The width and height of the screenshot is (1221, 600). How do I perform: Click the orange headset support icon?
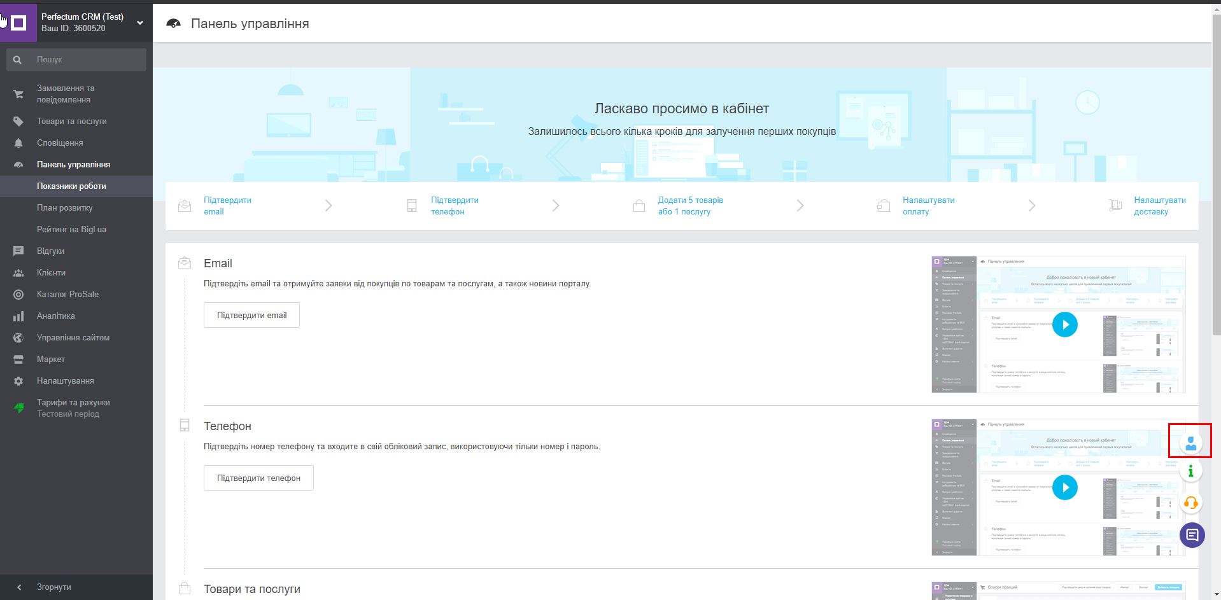click(1190, 503)
